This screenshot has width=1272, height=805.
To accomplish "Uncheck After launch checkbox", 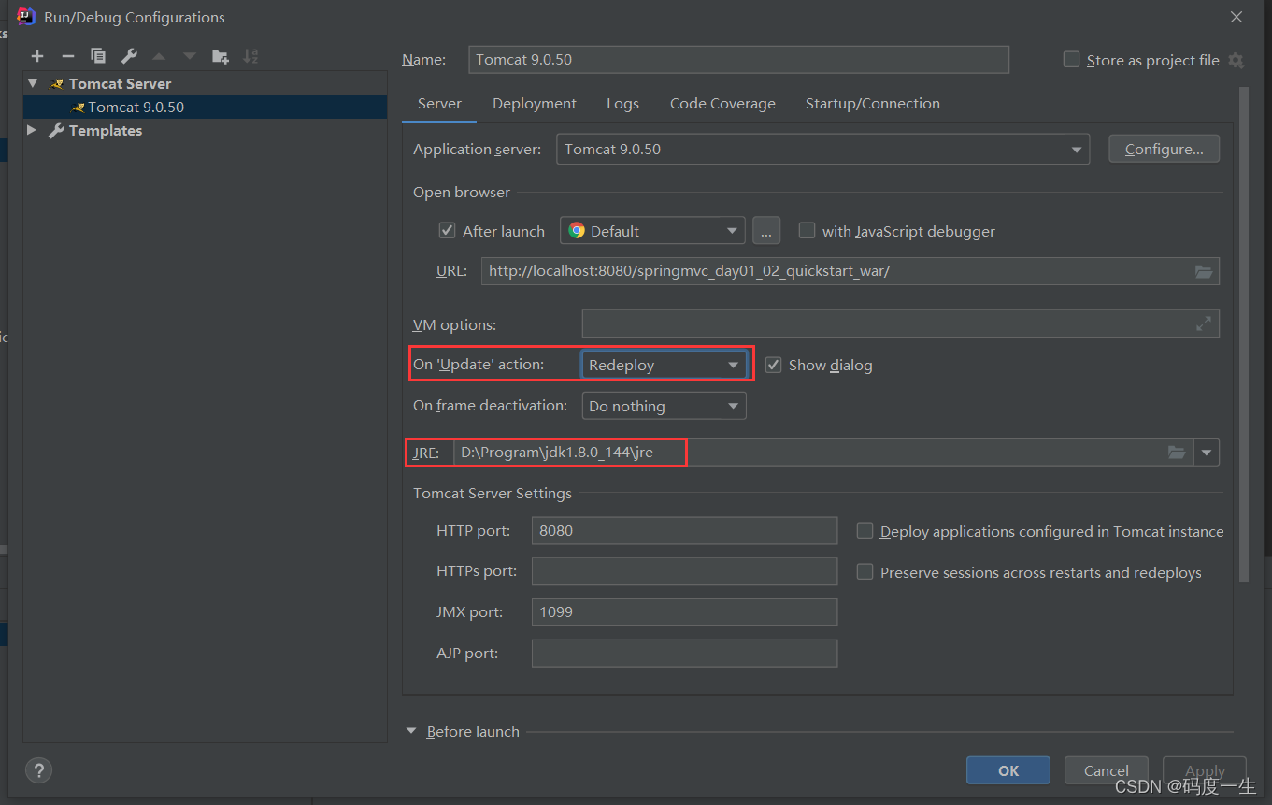I will pos(448,230).
